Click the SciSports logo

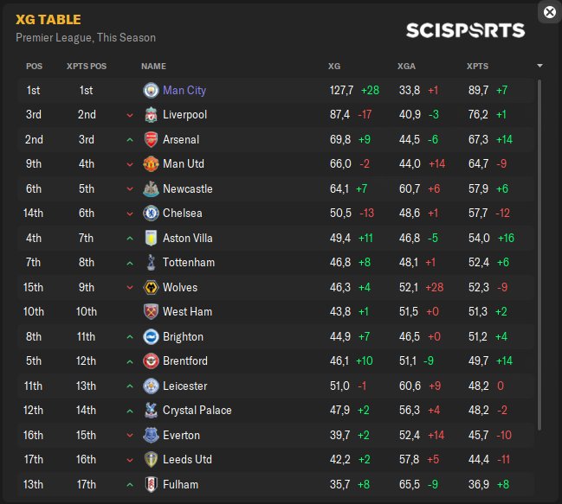pos(465,30)
